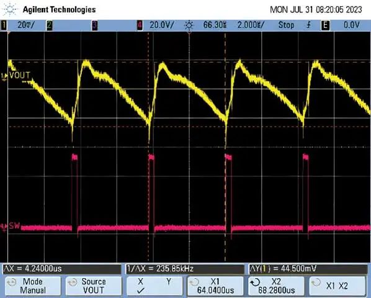Image resolution: width=371 pixels, height=298 pixels.
Task: Click the Stop run status indicator
Action: [x=286, y=25]
